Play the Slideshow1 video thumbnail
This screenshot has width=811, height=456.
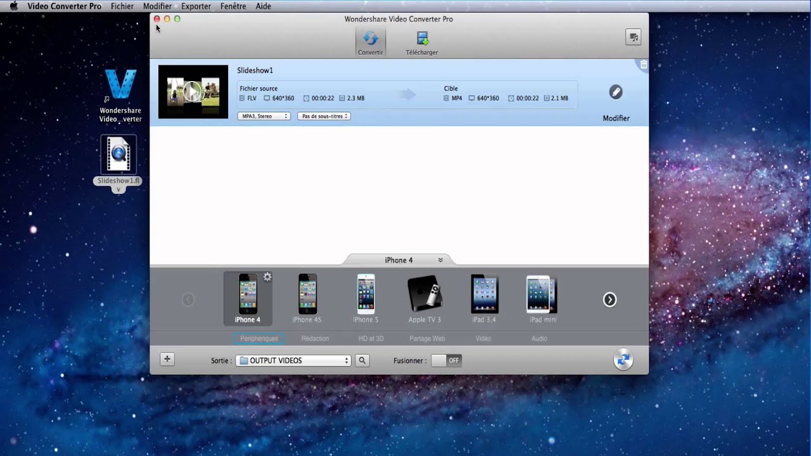tap(193, 92)
